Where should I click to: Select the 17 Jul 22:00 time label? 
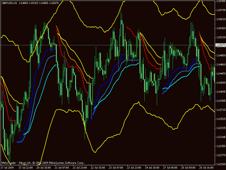26,168
